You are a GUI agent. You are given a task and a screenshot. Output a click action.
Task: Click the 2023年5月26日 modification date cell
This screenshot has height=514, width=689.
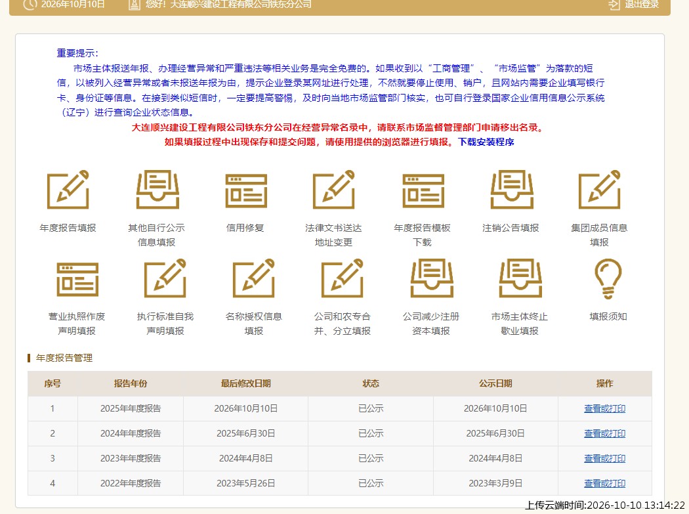[x=245, y=484]
